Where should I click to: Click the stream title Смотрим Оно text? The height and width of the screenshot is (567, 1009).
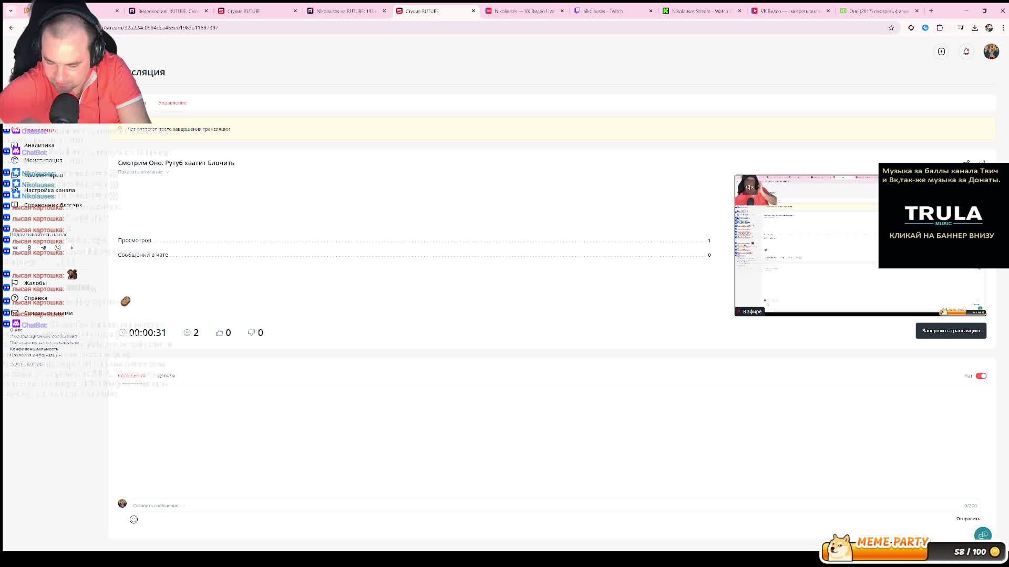tap(176, 163)
